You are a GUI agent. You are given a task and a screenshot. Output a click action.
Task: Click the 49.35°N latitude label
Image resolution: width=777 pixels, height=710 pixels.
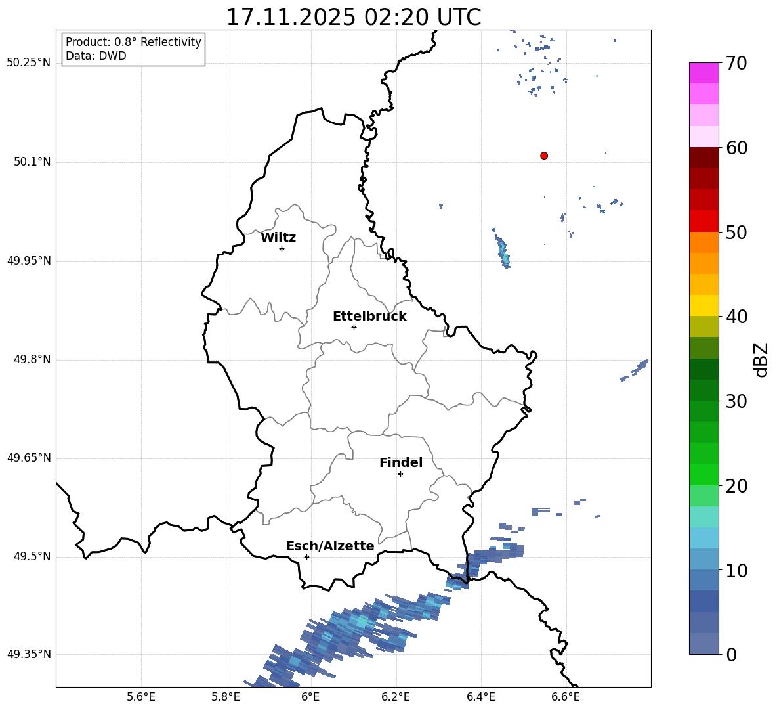[29, 654]
